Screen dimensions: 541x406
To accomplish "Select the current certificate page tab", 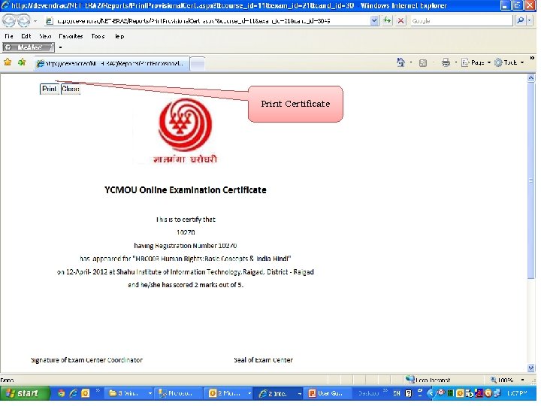I will [112, 63].
